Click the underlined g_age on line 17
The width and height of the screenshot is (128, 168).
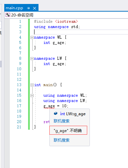click(49, 106)
